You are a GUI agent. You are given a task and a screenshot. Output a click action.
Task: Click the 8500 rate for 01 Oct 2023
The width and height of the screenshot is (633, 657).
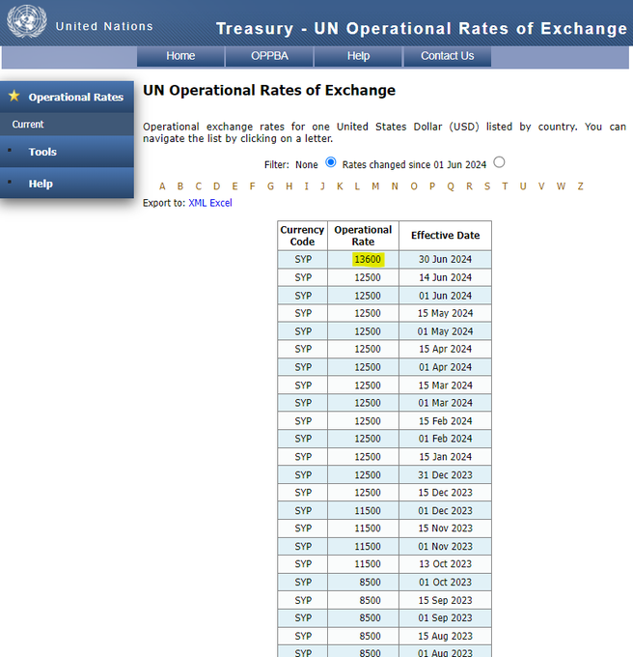tap(363, 582)
